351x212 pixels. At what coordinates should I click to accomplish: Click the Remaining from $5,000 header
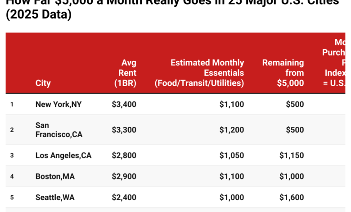coord(283,73)
